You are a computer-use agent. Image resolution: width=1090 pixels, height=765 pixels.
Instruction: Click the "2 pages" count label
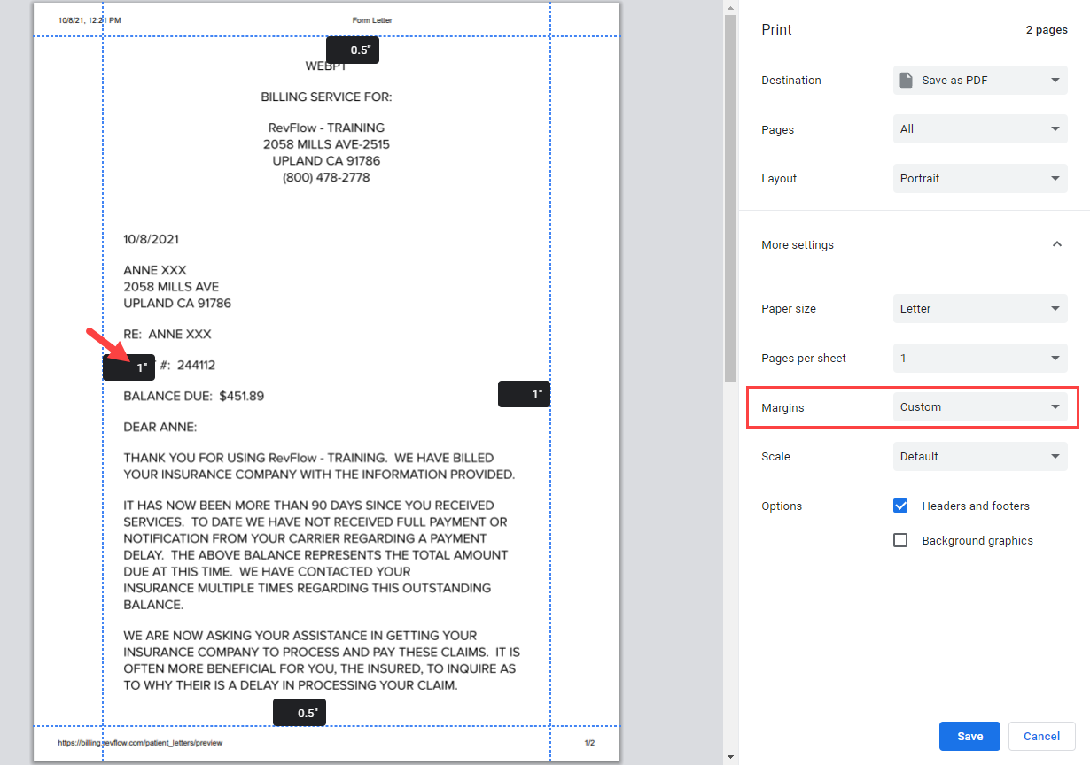coord(1047,30)
